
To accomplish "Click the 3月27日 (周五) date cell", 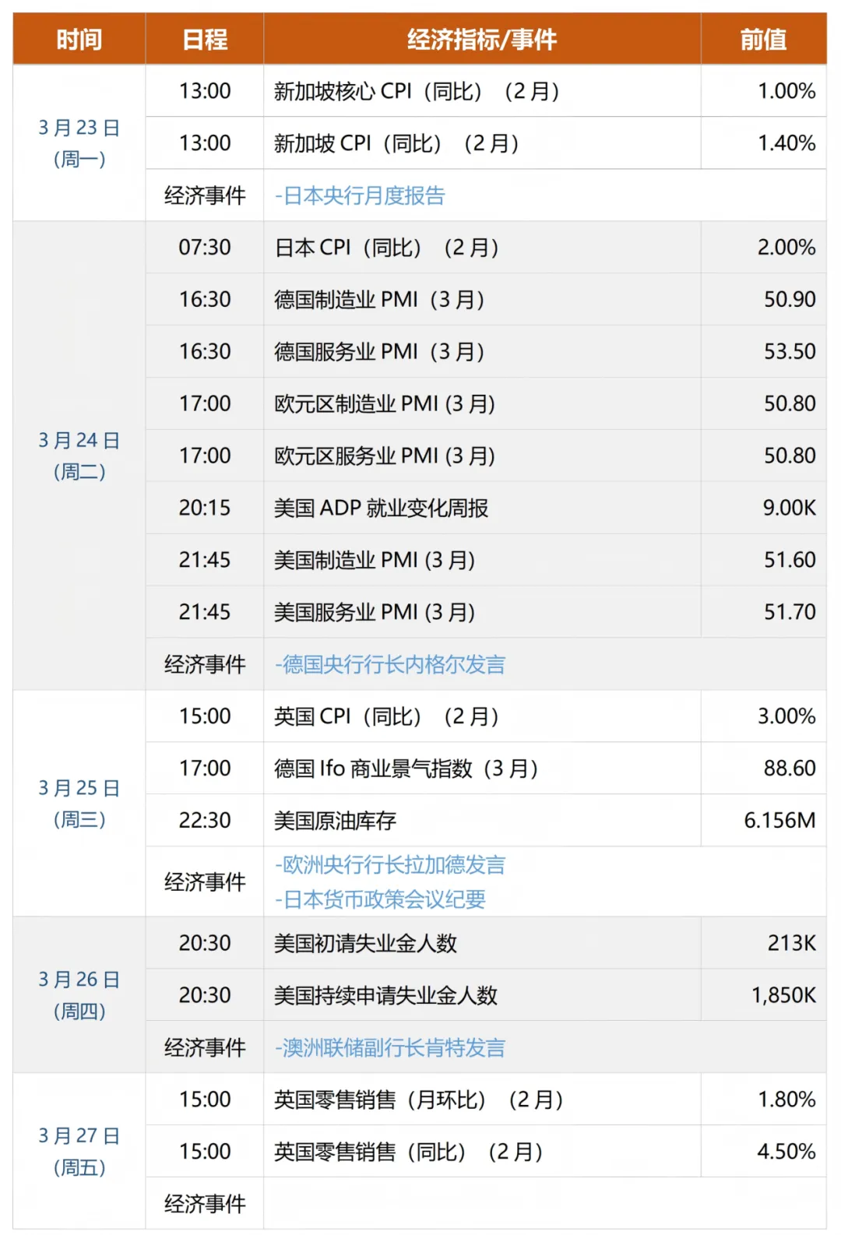I will point(79,1151).
